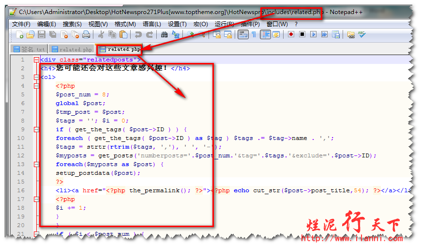Collapse the div fold marker on line 1

tap(37, 60)
